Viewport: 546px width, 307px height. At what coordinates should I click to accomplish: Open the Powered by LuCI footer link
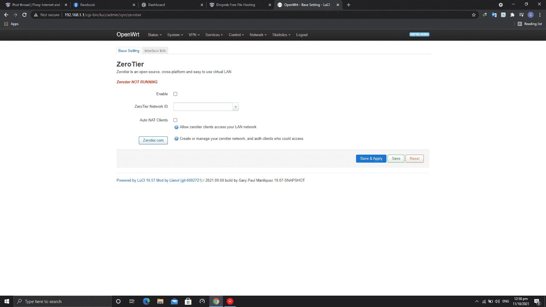click(x=160, y=181)
